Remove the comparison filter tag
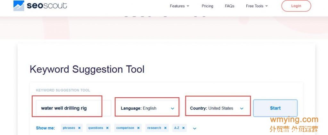The width and height of the screenshot is (328, 135). click(x=138, y=128)
